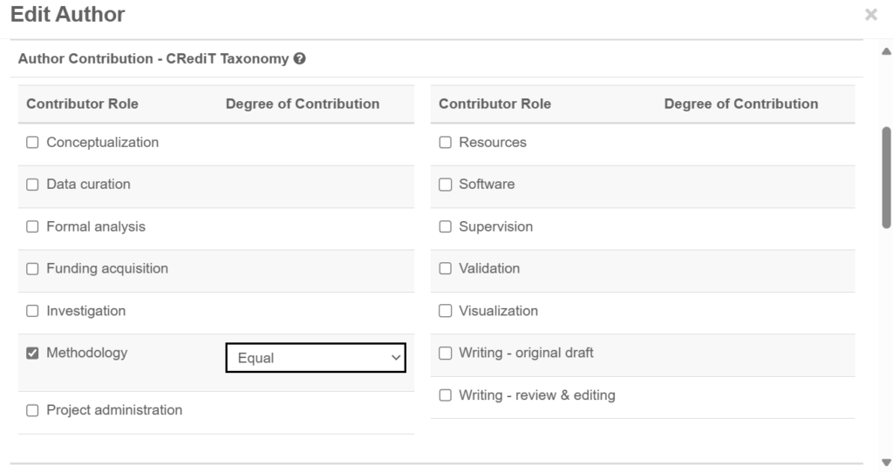Select the Funding acquisition role
893x472 pixels.
click(x=32, y=268)
